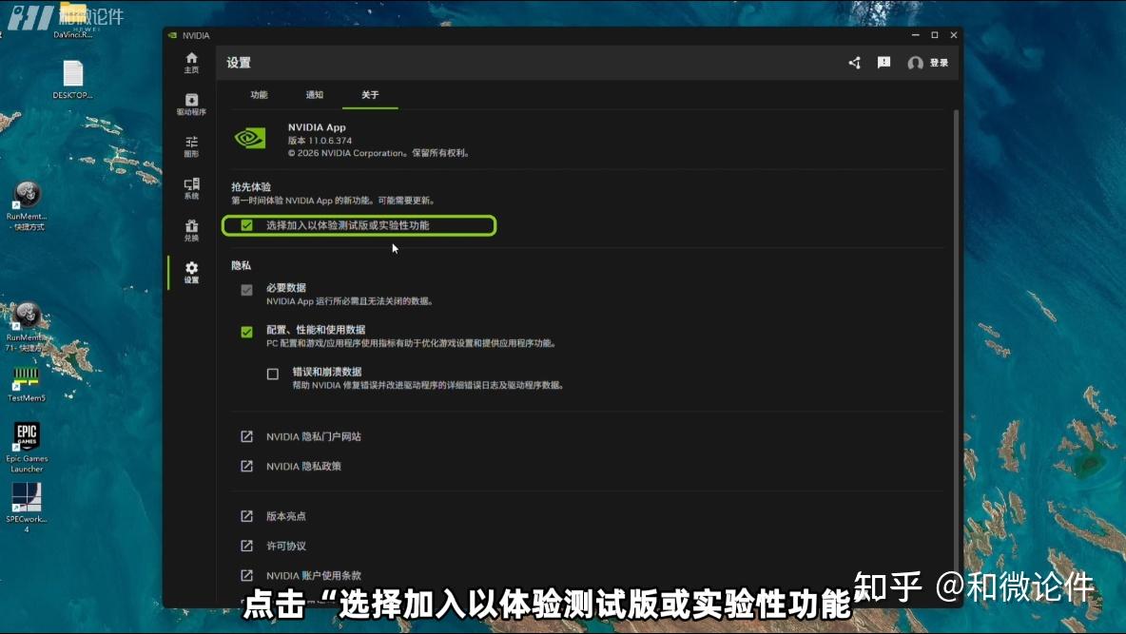Click the 登录 login button
1126x634 pixels.
point(940,63)
